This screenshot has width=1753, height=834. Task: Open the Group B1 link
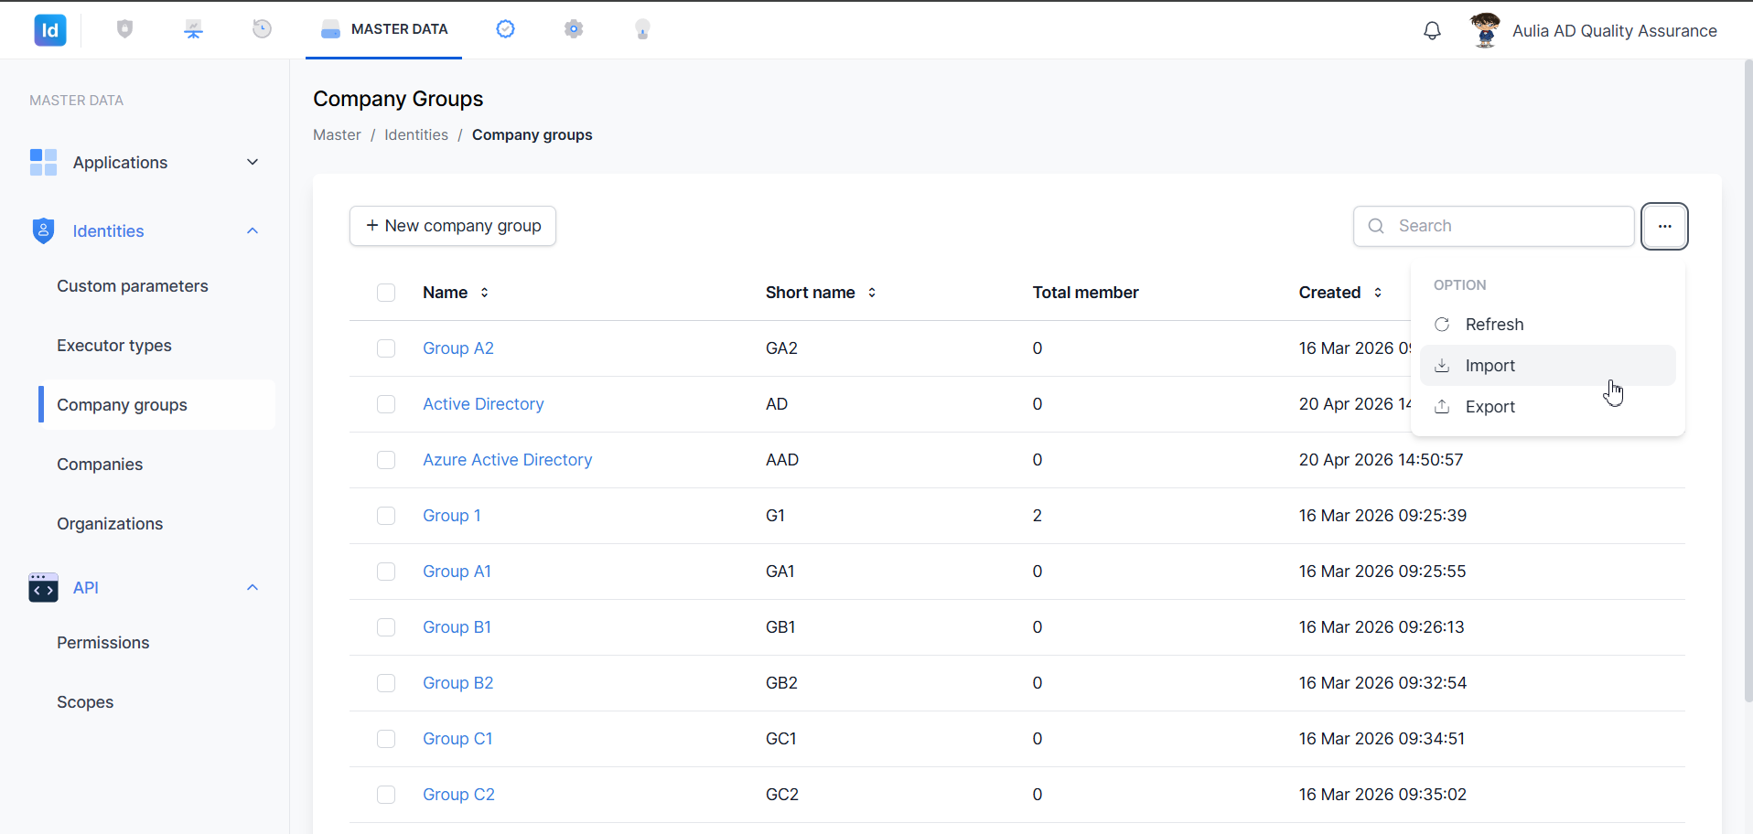coord(457,627)
